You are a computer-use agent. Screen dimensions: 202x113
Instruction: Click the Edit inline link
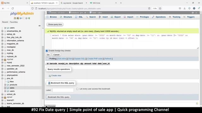(x=62, y=59)
